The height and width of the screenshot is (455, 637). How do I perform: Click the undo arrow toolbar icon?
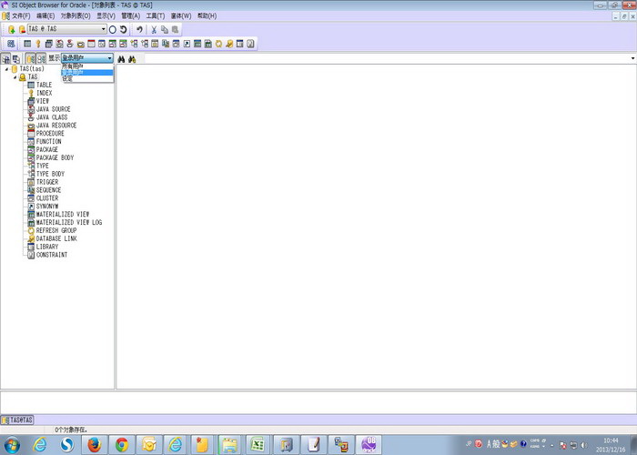click(x=139, y=29)
